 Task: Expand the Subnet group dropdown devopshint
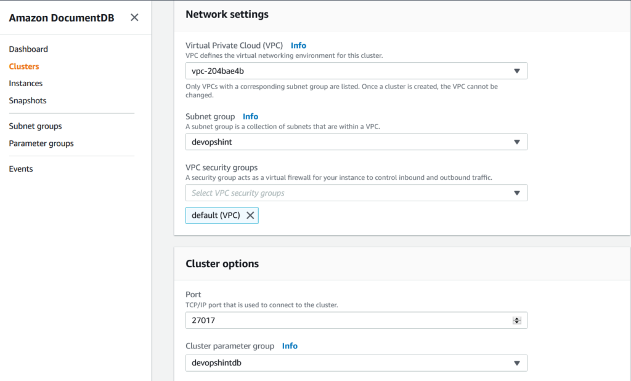pyautogui.click(x=356, y=142)
